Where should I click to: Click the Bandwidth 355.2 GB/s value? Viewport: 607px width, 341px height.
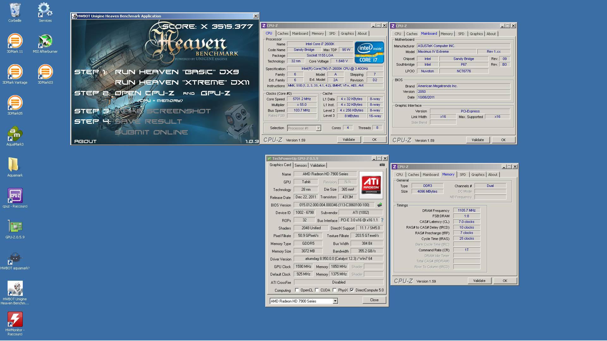pyautogui.click(x=367, y=251)
